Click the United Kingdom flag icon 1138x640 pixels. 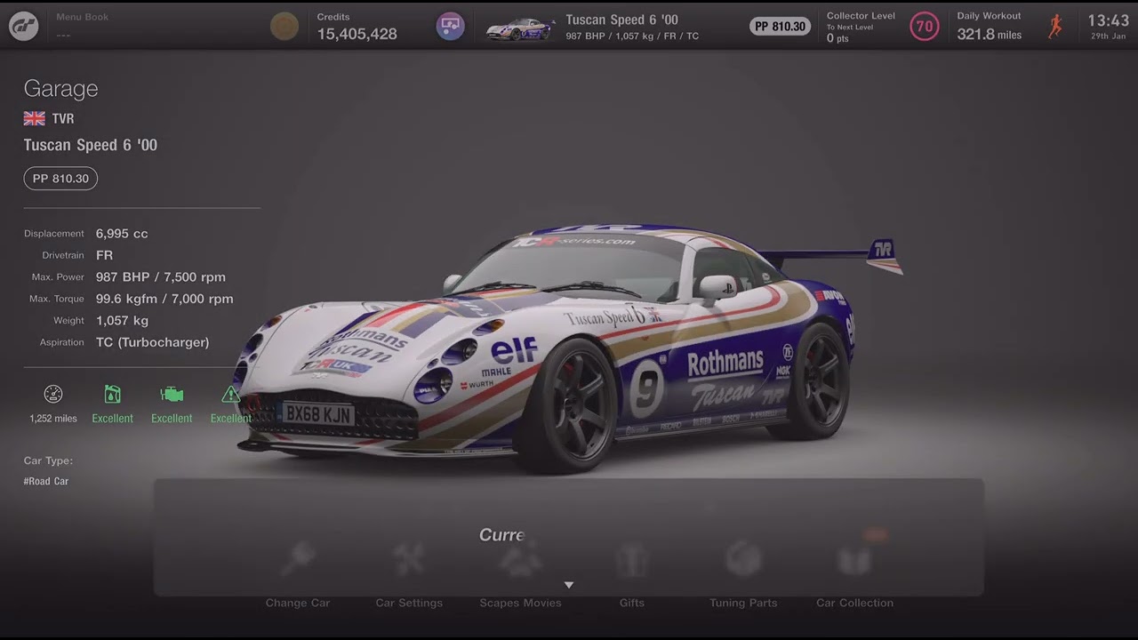click(x=35, y=118)
